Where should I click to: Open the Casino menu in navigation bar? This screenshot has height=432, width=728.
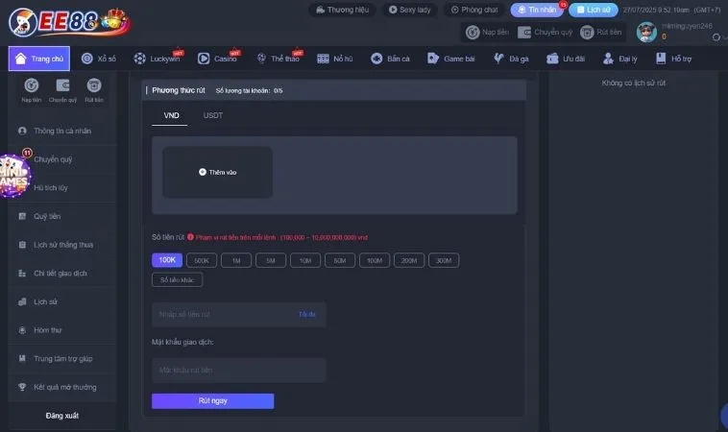coord(220,59)
